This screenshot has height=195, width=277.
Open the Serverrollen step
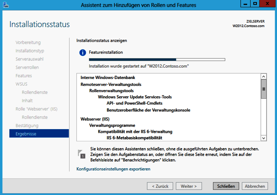(x=27, y=67)
